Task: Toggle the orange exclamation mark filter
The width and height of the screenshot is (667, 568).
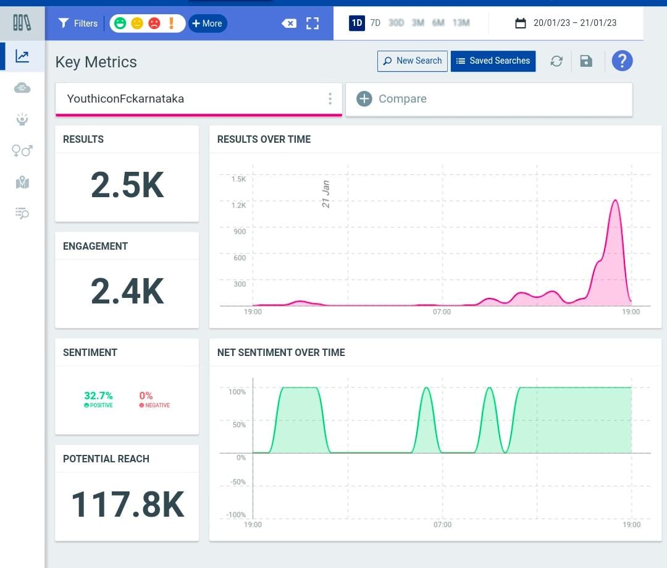Action: (172, 23)
